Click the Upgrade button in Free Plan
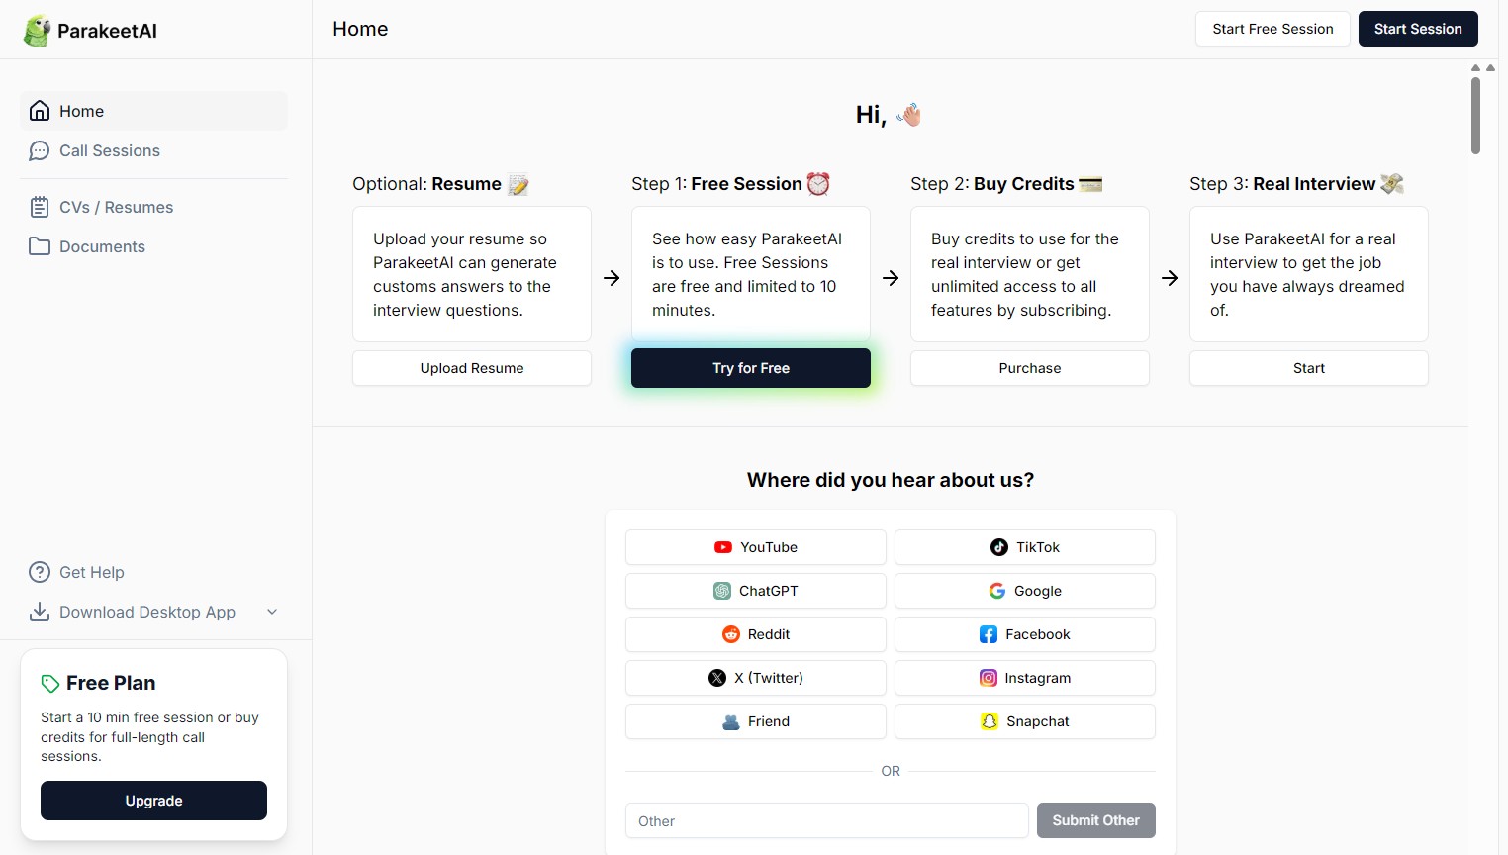 tap(153, 801)
